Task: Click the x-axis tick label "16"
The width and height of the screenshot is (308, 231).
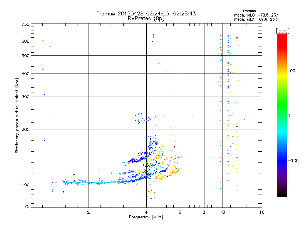Action: [x=262, y=212]
